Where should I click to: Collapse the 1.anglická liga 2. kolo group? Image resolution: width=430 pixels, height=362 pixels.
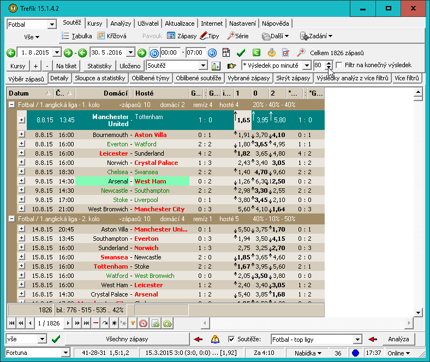point(11,219)
